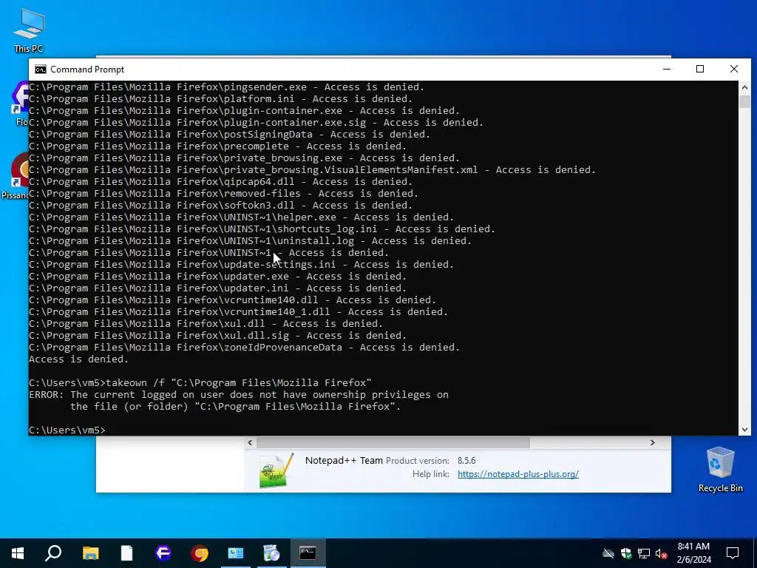
Task: Open the Floorp desktop shortcut
Action: pyautogui.click(x=21, y=104)
